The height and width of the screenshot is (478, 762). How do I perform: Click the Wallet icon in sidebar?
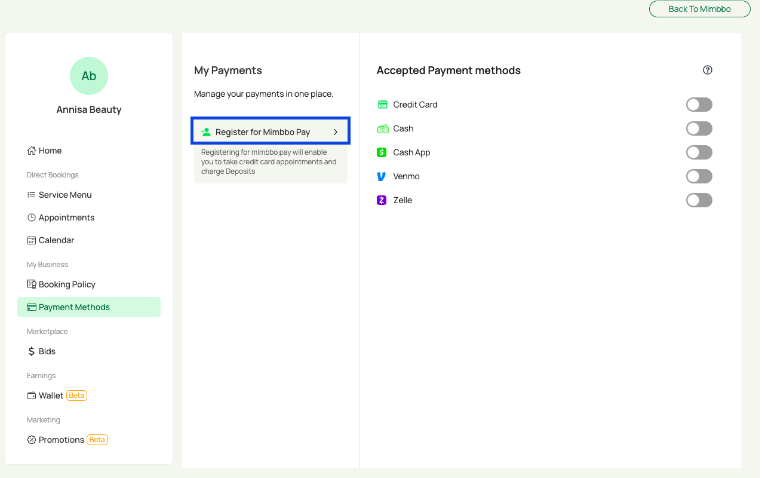(32, 396)
